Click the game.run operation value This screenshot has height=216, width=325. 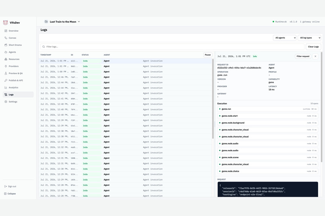(x=222, y=75)
